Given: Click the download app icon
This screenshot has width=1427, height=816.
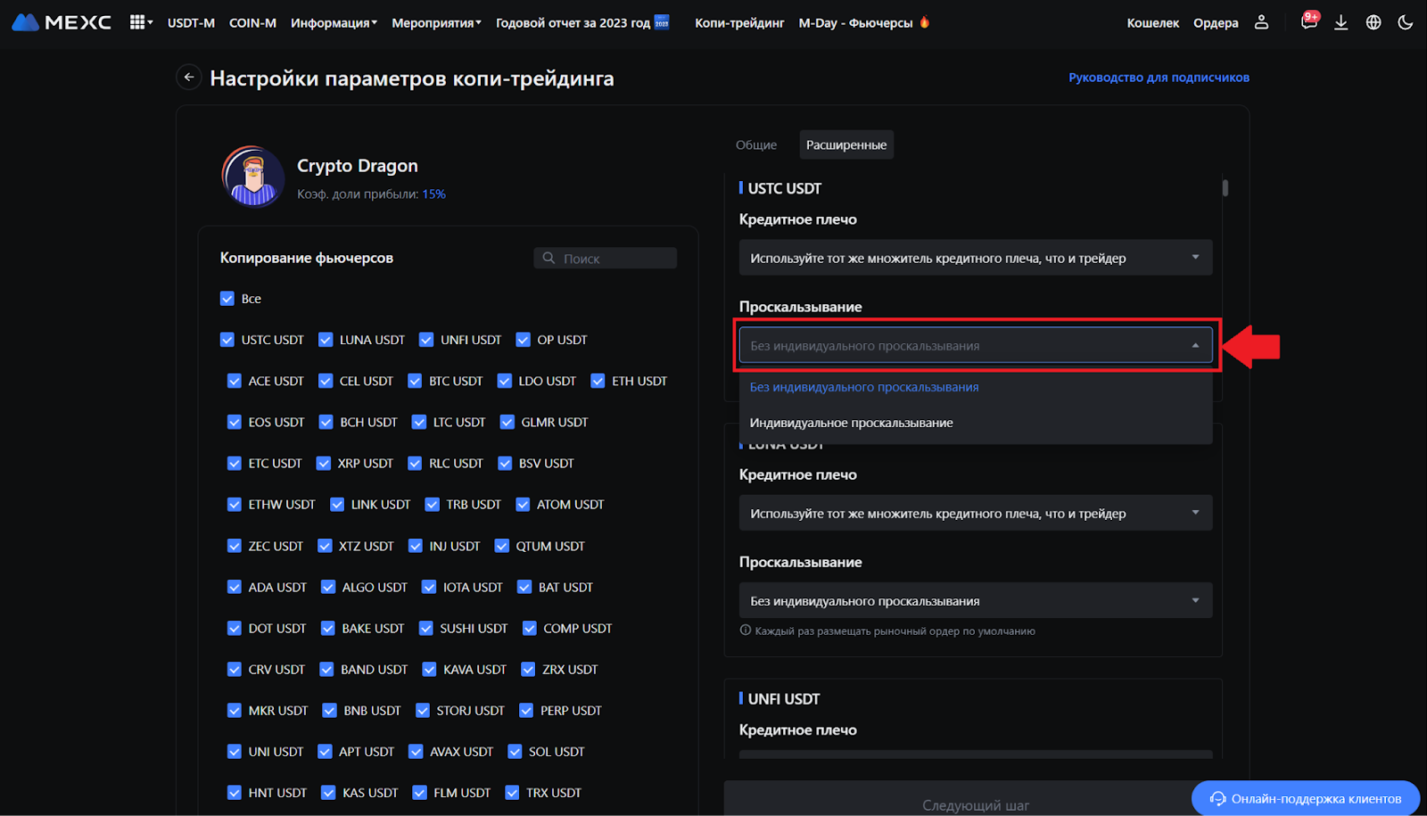Looking at the screenshot, I should pyautogui.click(x=1340, y=22).
